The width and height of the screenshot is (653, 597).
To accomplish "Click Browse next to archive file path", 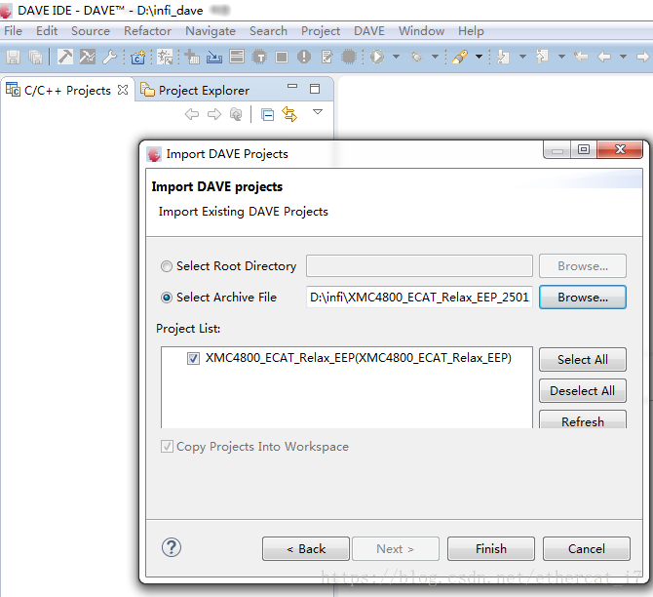I will click(583, 298).
